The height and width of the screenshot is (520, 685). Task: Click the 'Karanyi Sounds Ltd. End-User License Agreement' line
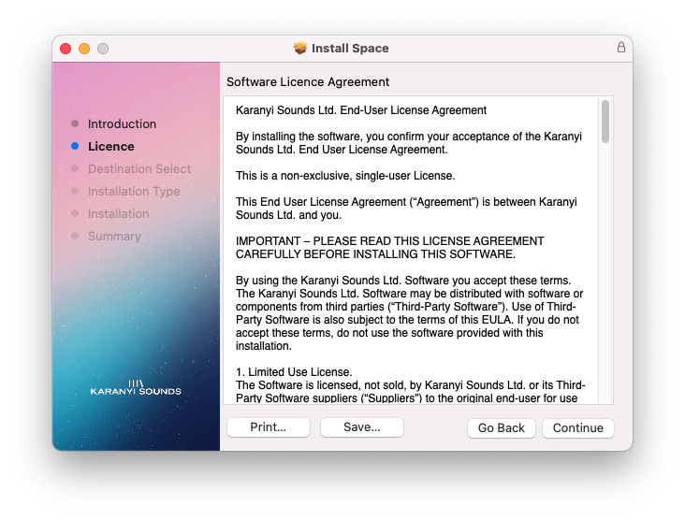(361, 110)
